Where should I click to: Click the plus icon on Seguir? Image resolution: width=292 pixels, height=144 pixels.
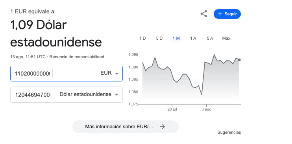pos(220,14)
